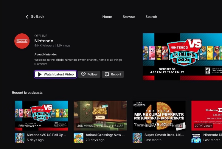The width and height of the screenshot is (222, 149).
Task: Click the "46K views" badge
Action: (85, 126)
